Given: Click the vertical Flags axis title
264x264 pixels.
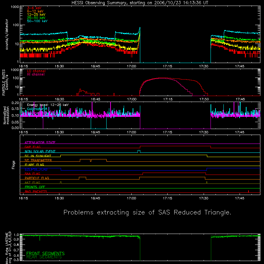Looking at the screenshot, I should pyautogui.click(x=14, y=165).
